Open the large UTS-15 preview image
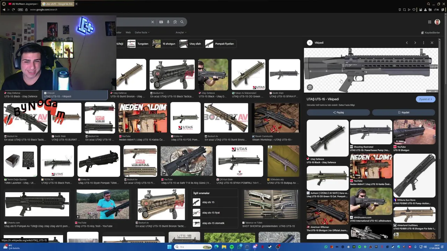Viewport: 447px width, 251px height. click(371, 70)
